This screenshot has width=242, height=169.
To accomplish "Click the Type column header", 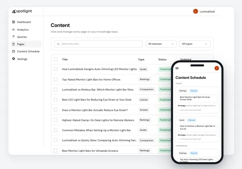I will [x=141, y=60].
